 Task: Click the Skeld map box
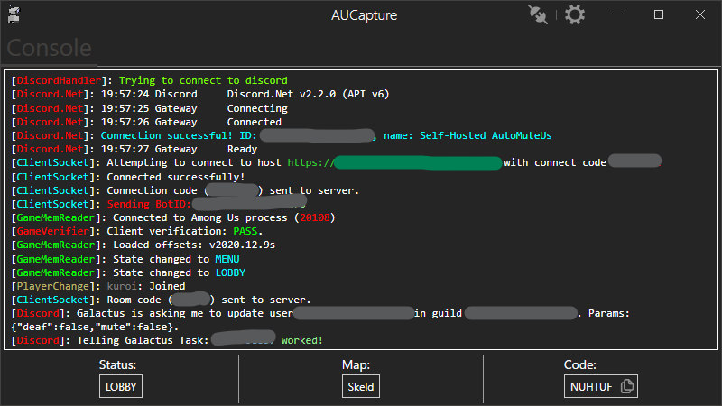pos(361,386)
